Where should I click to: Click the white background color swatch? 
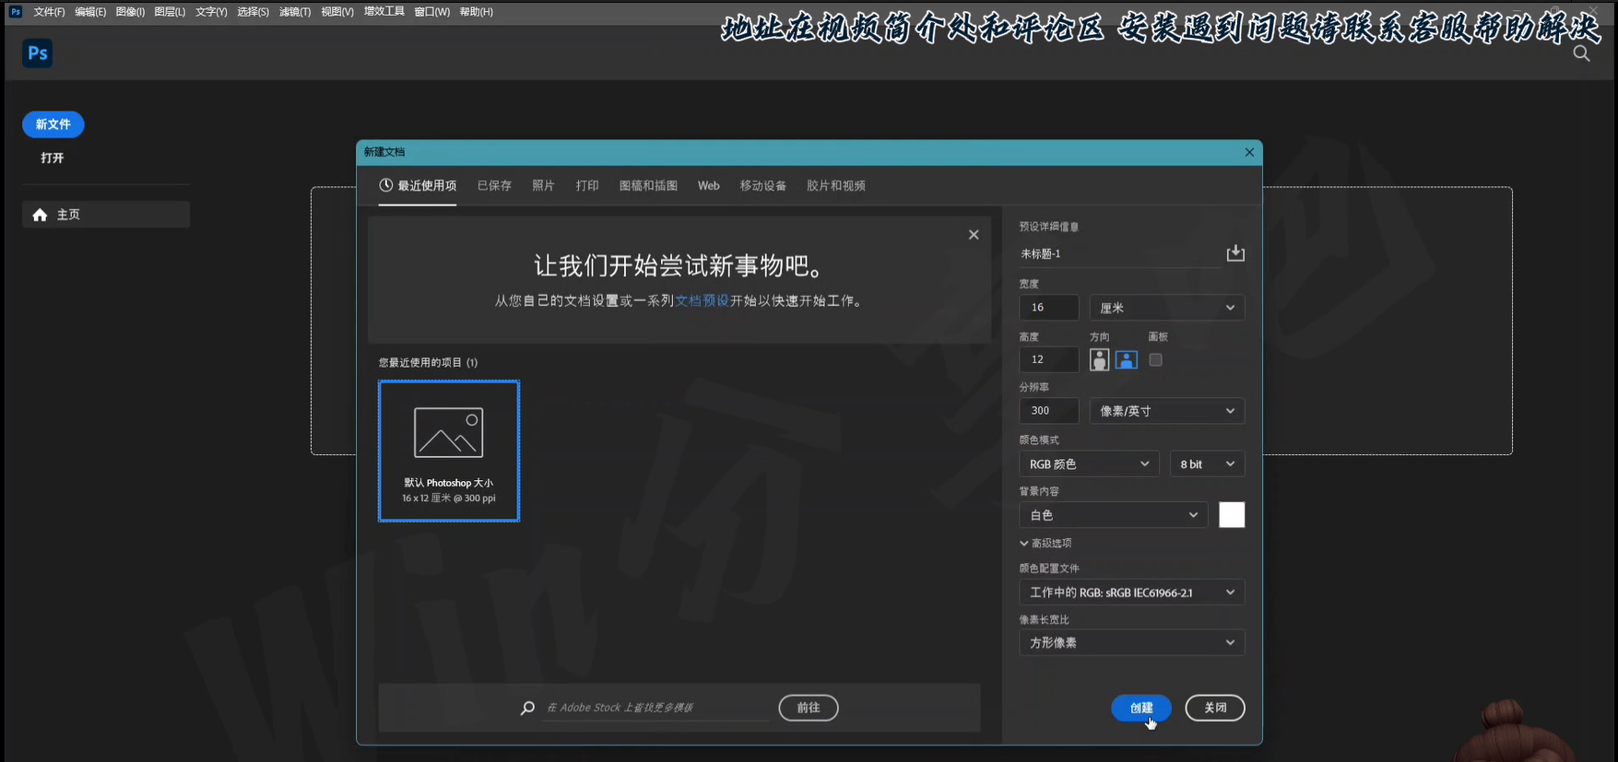(x=1232, y=515)
